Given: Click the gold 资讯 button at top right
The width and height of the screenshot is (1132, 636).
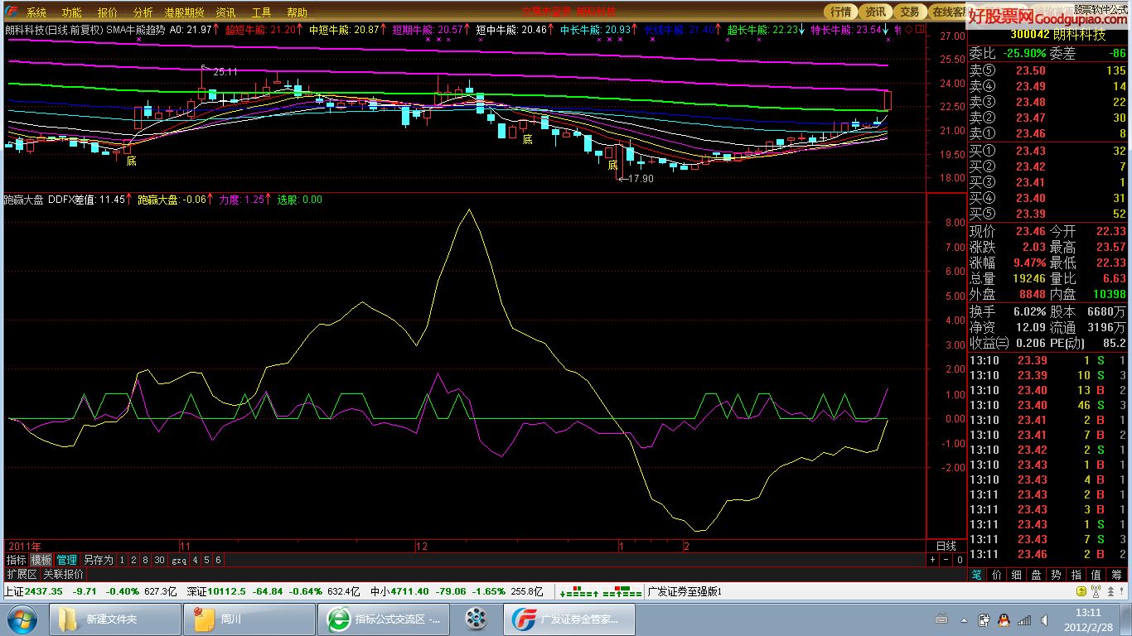Looking at the screenshot, I should tap(875, 12).
